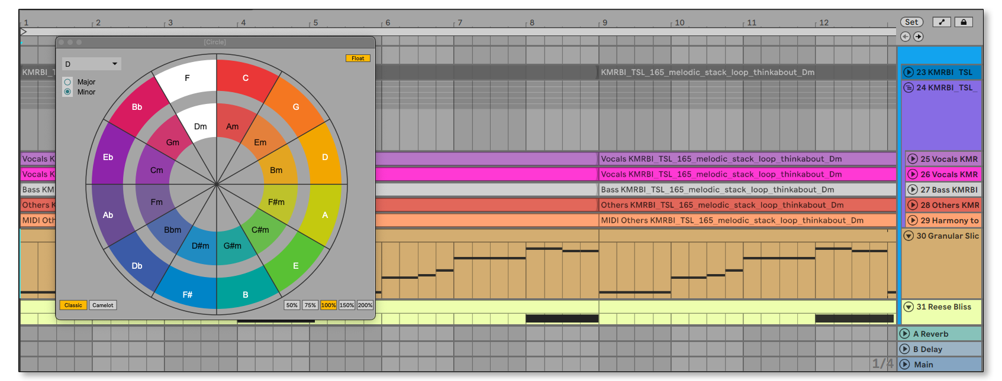
Task: Switch to the Classic view
Action: click(x=73, y=305)
